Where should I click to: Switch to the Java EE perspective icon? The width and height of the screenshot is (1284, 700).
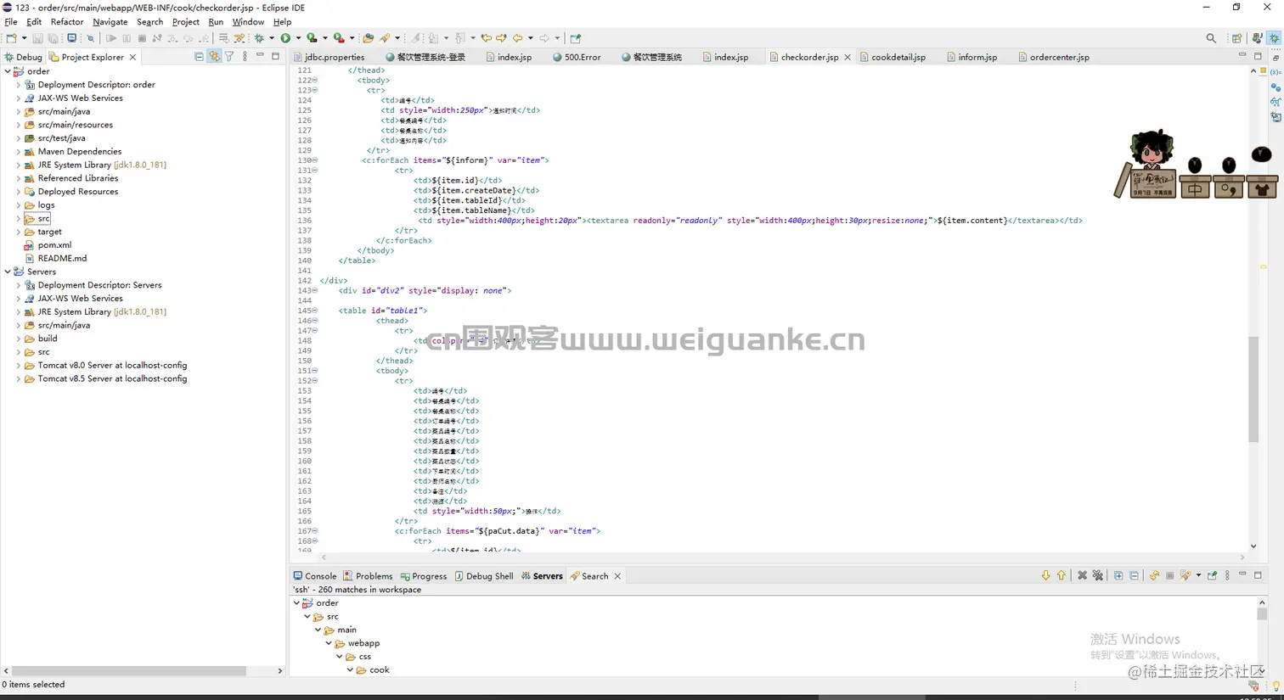click(x=1257, y=38)
